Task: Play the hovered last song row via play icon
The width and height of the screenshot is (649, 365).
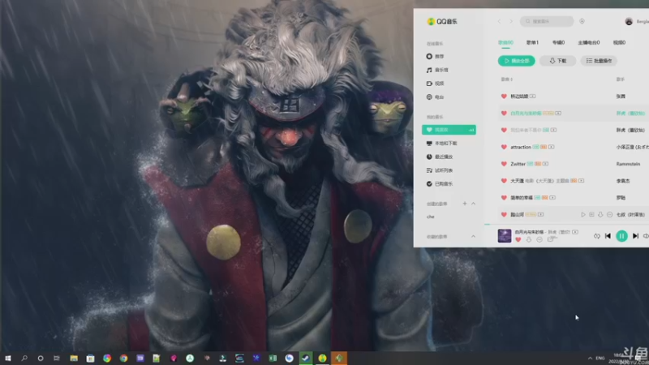Action: (583, 214)
